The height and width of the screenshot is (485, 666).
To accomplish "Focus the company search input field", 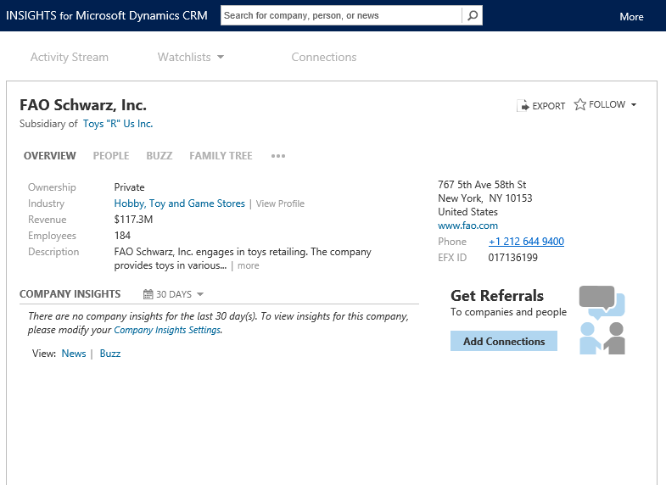I will click(x=341, y=16).
